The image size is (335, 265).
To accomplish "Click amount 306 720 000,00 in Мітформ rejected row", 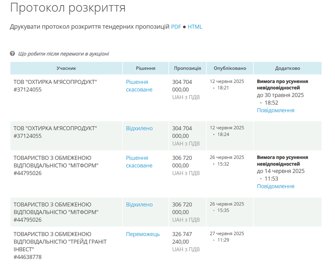I will (182, 208).
